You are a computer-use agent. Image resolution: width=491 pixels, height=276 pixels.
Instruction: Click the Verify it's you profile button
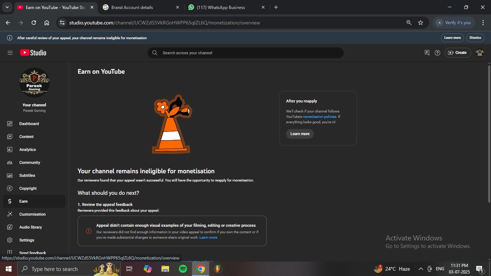point(454,23)
